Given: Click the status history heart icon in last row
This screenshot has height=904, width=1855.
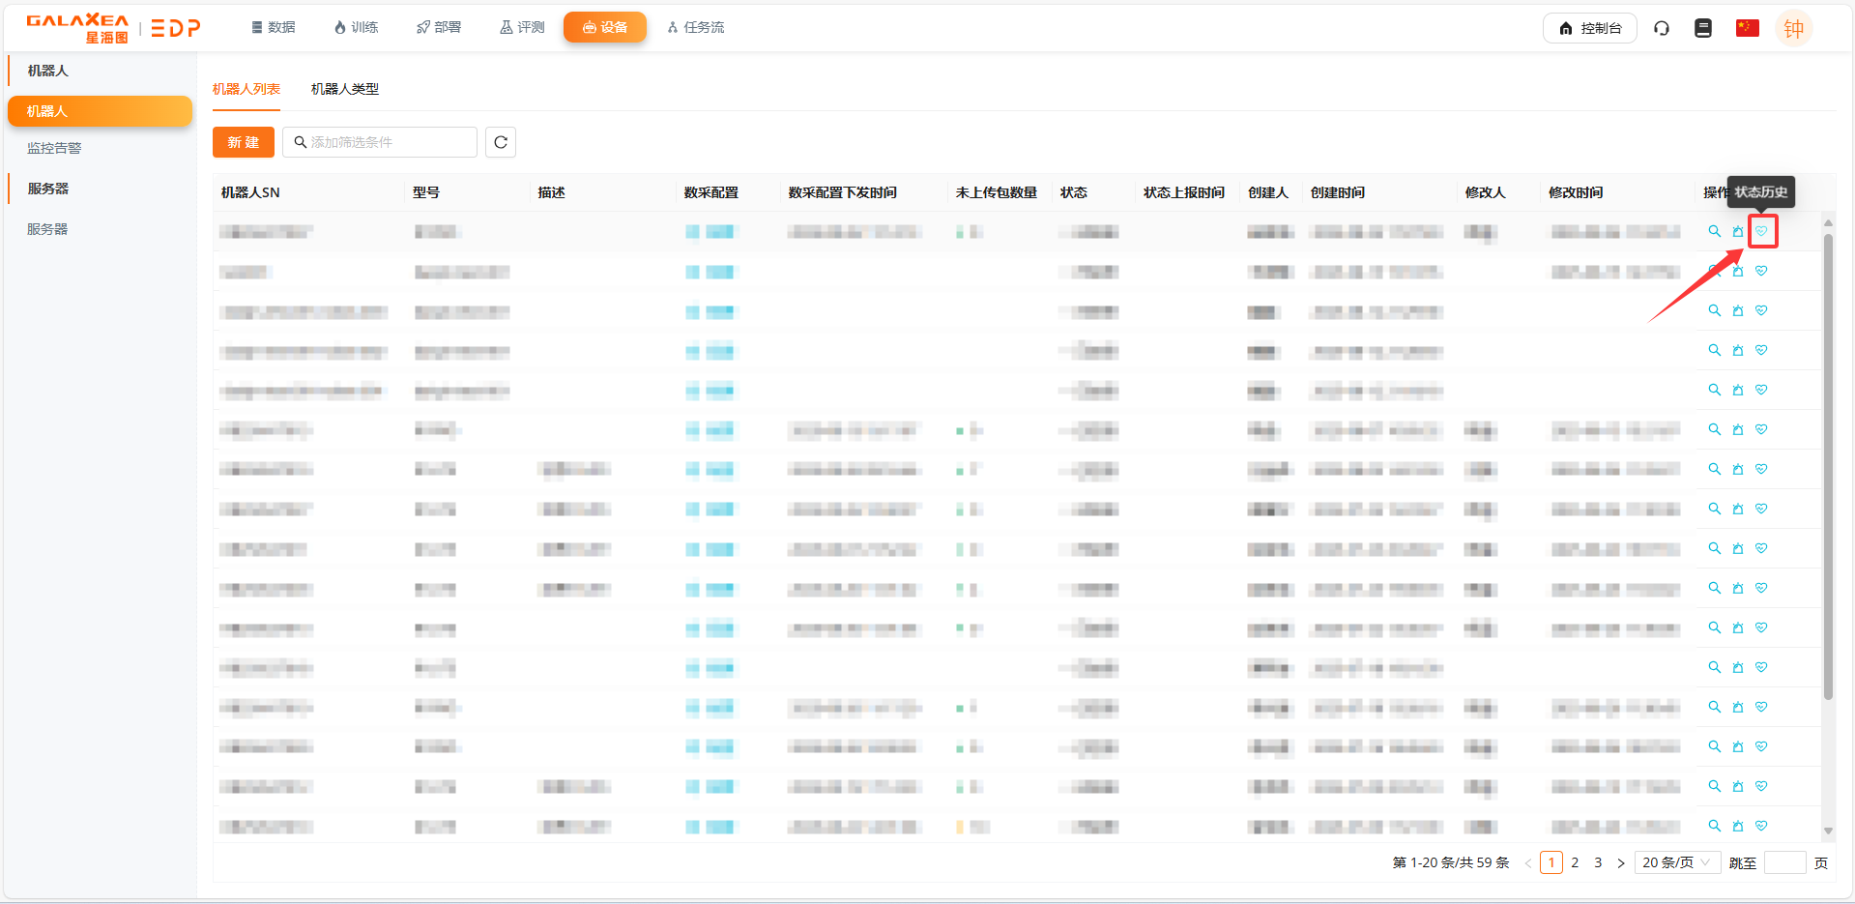Looking at the screenshot, I should 1761,826.
